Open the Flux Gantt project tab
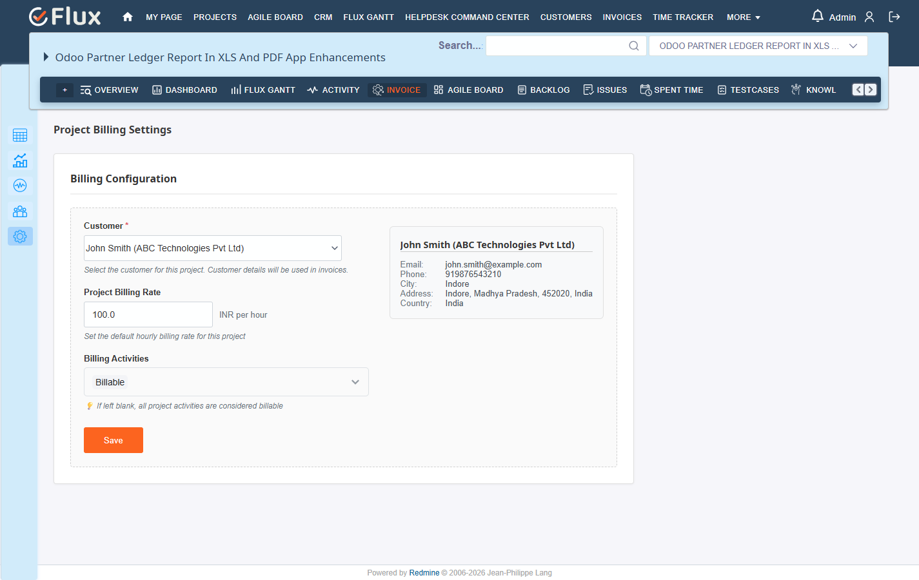The height and width of the screenshot is (580, 919). [263, 90]
